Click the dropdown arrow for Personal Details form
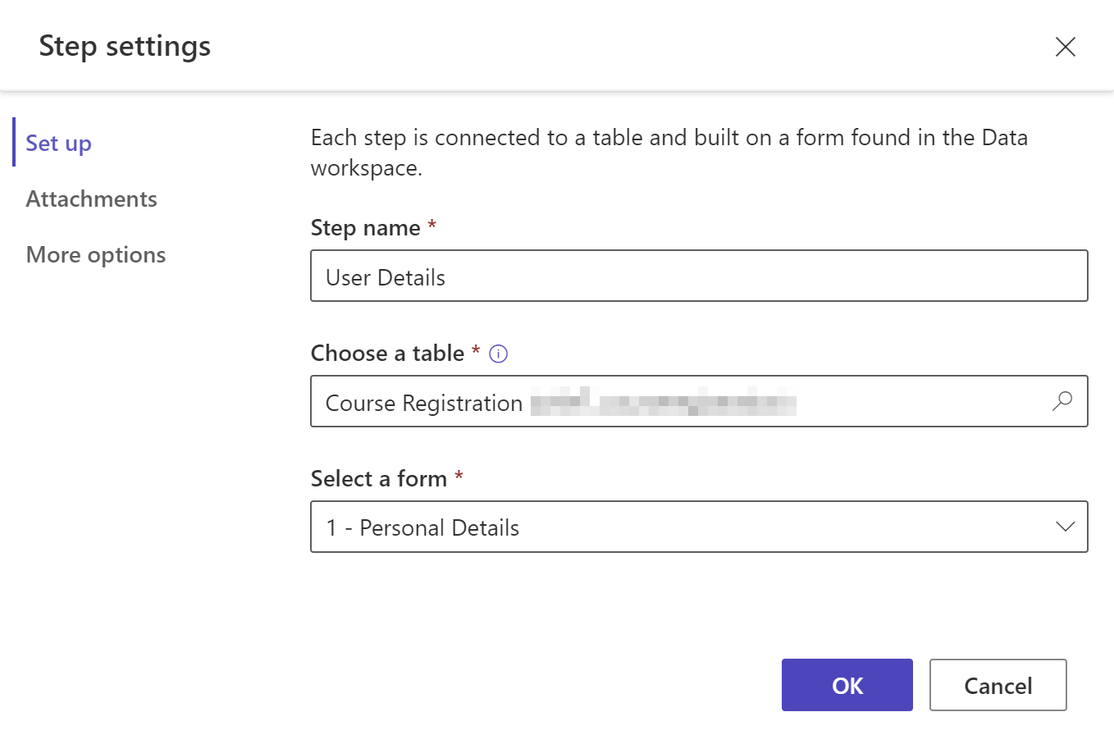Viewport: 1114px width, 744px height. click(1064, 527)
